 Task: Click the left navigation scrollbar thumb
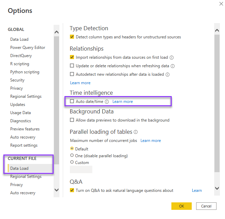57,100
